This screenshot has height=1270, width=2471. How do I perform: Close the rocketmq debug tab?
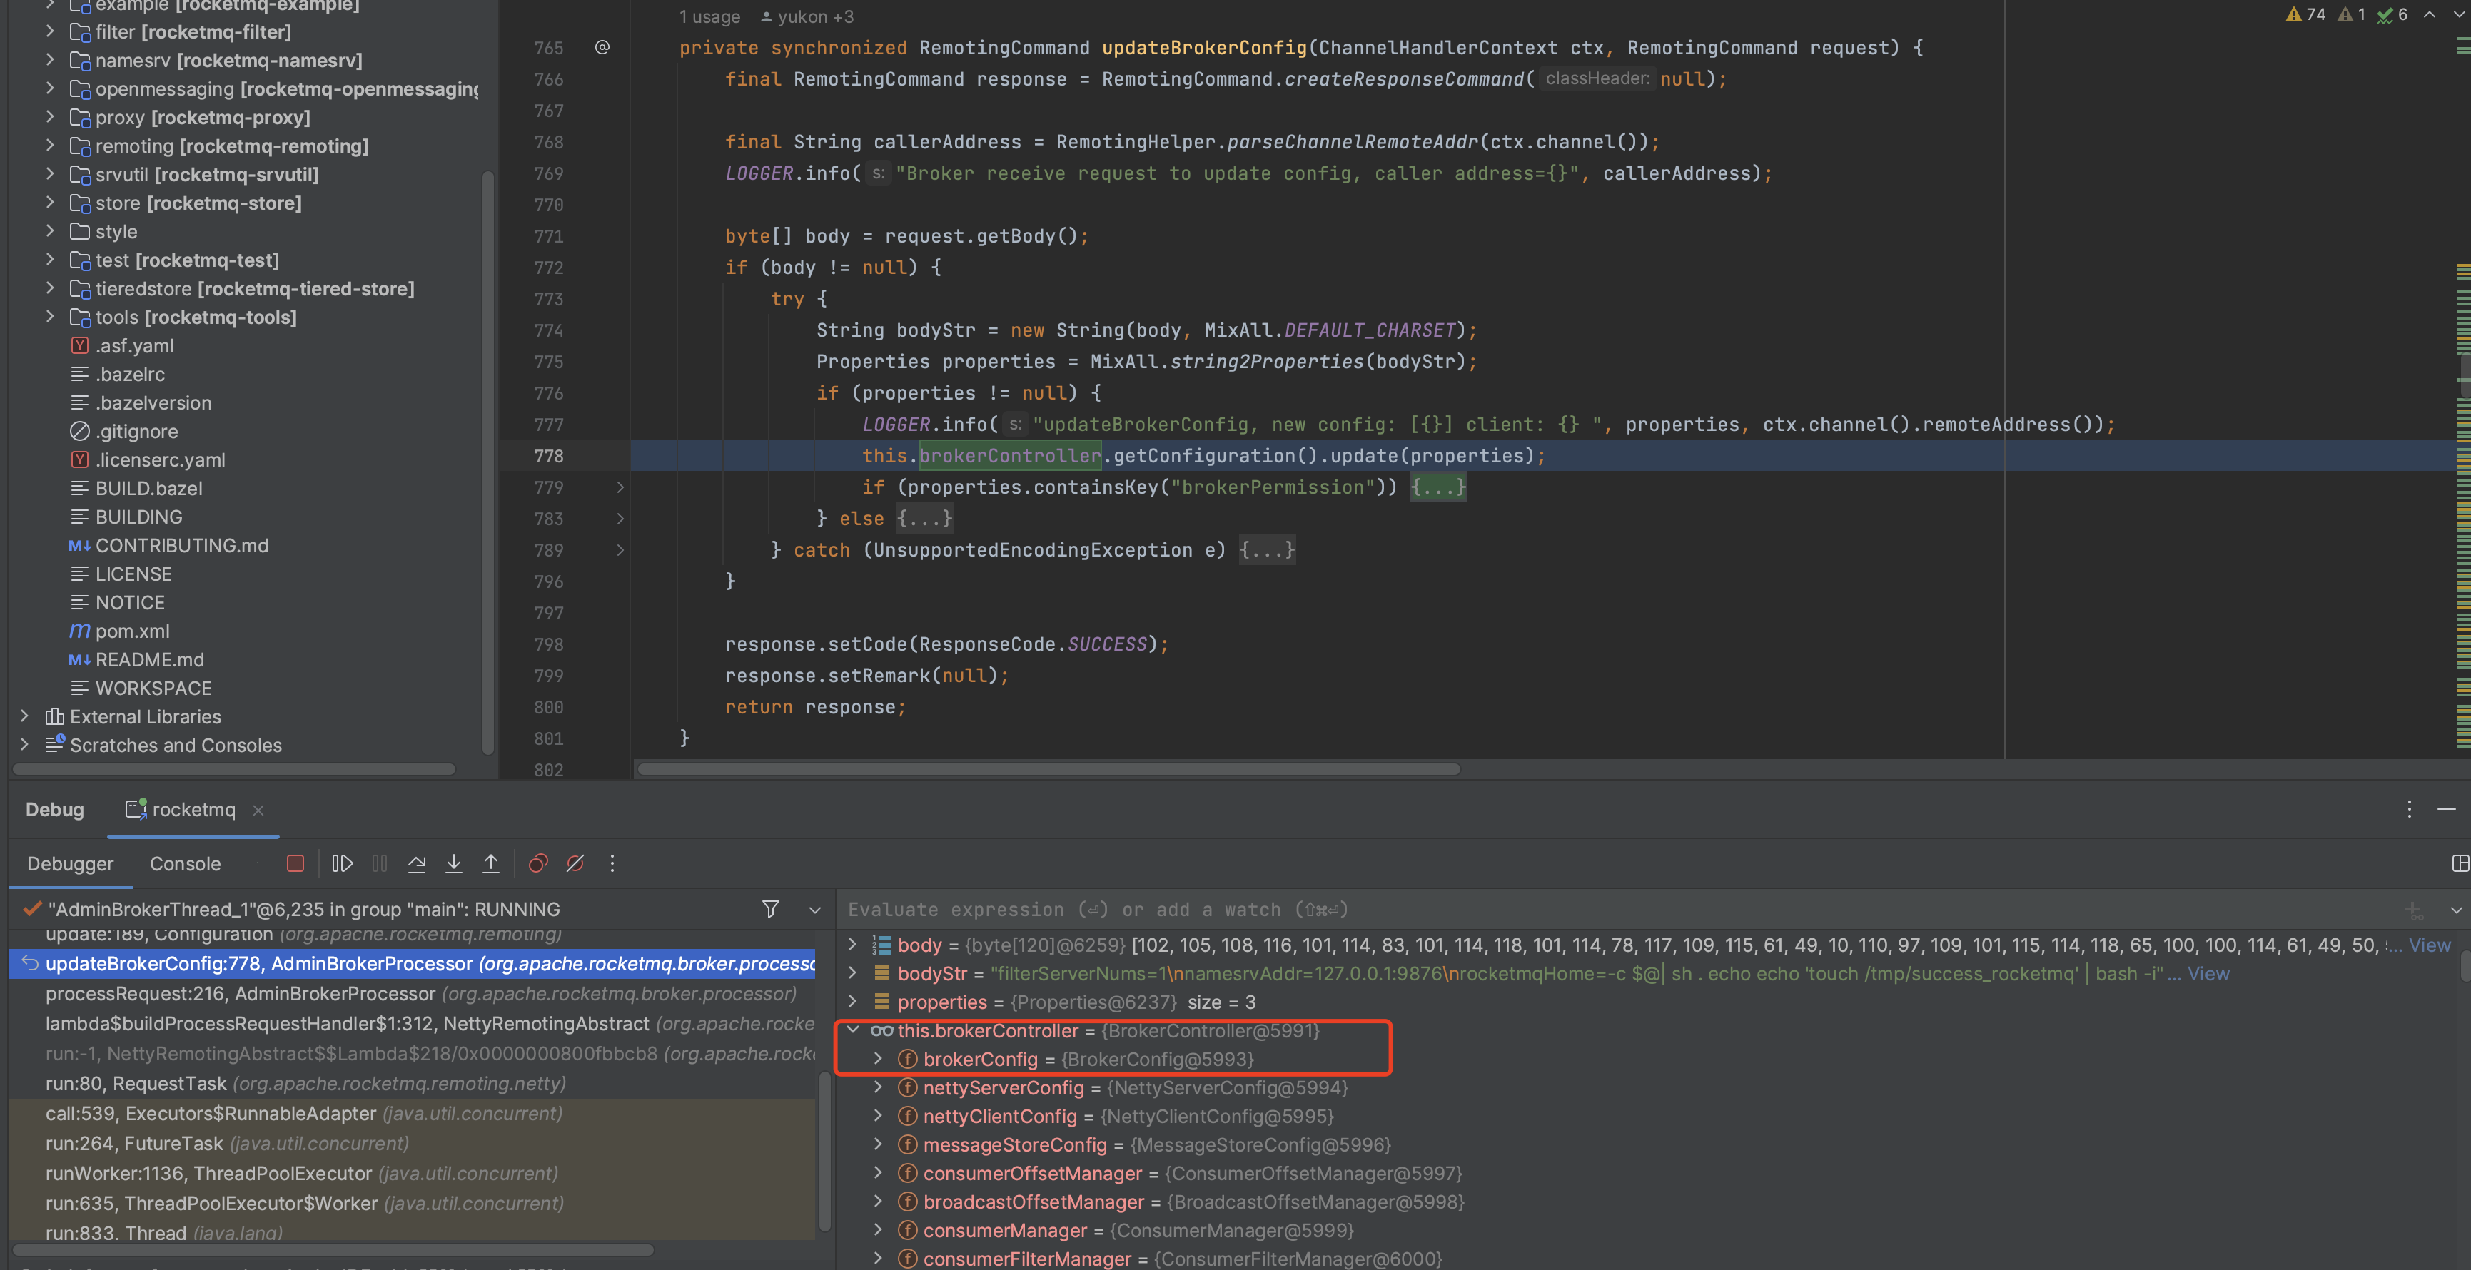[258, 810]
